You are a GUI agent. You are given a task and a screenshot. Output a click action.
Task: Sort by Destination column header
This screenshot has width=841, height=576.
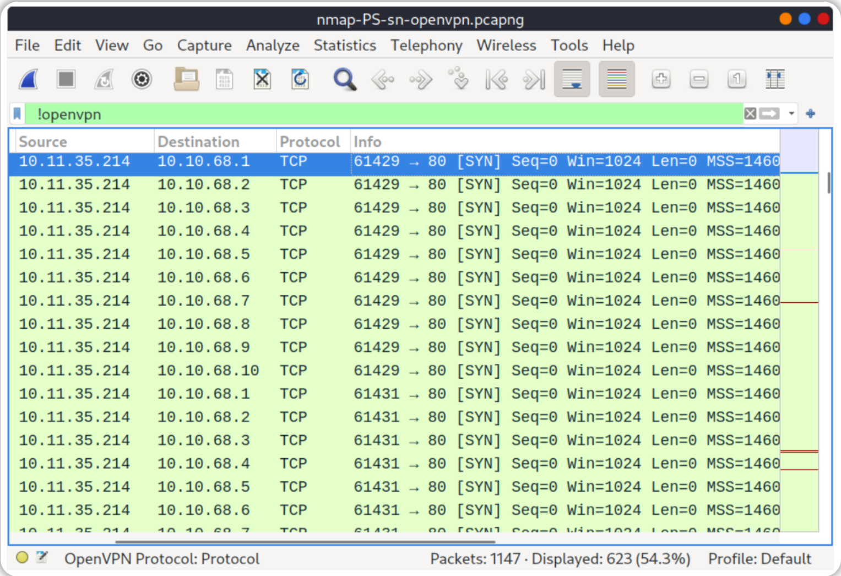tap(215, 142)
